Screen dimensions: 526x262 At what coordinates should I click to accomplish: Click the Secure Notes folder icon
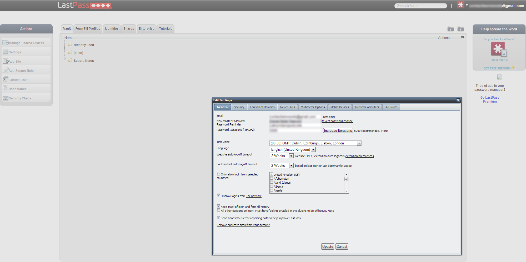click(x=70, y=60)
